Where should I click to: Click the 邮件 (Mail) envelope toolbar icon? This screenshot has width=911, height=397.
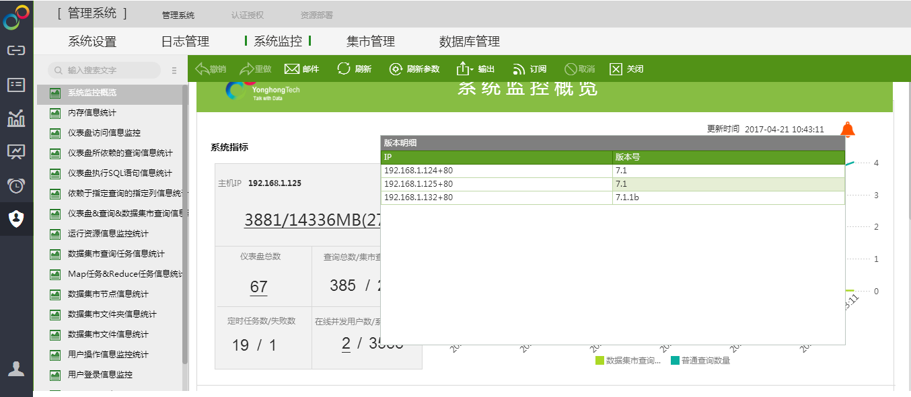tap(291, 69)
